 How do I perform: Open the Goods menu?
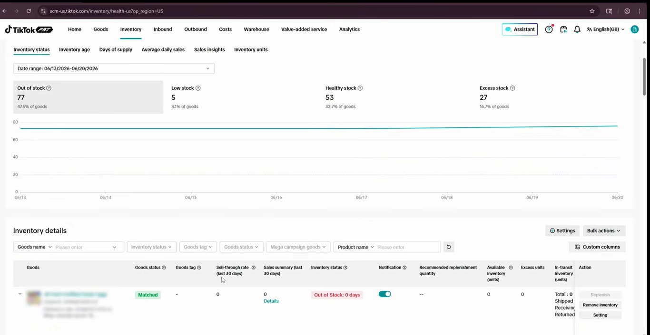101,29
